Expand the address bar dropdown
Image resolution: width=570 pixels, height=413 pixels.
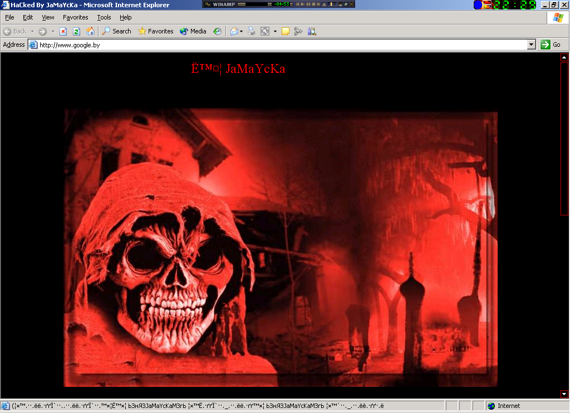(x=531, y=45)
